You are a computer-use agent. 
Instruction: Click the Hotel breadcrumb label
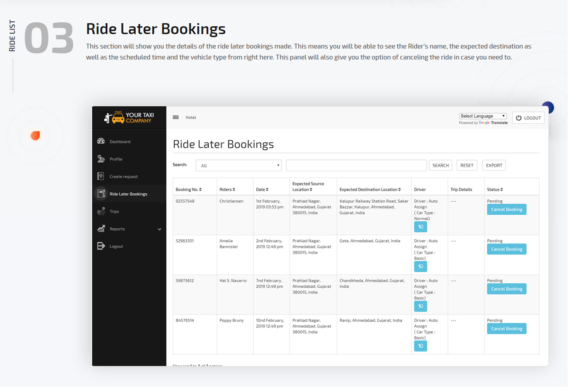click(x=191, y=117)
